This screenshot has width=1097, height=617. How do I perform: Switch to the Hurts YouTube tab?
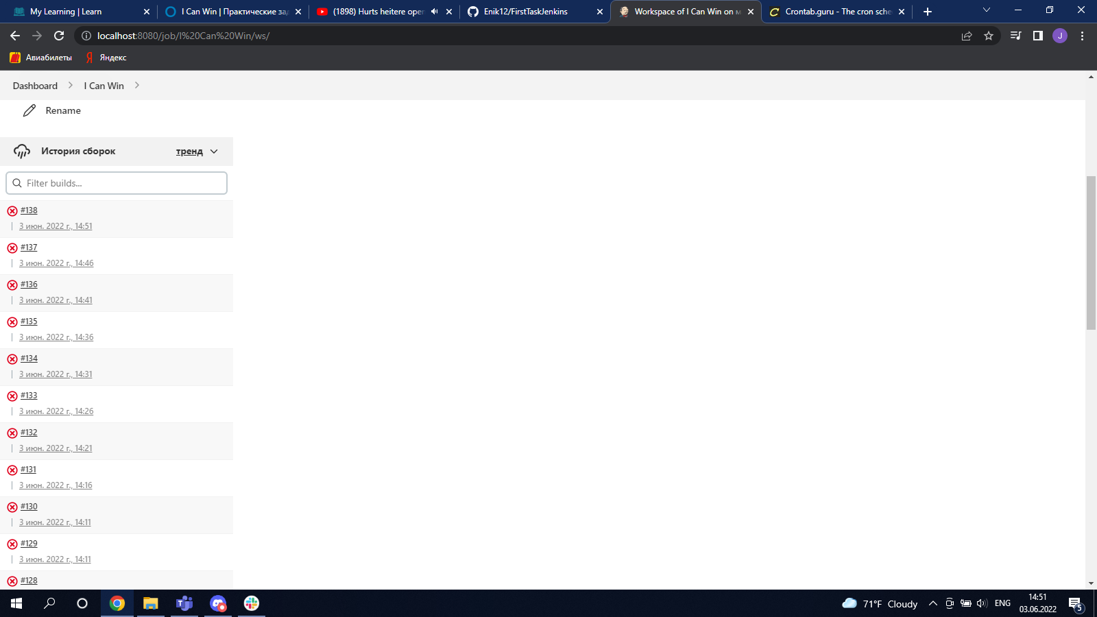[x=384, y=12]
